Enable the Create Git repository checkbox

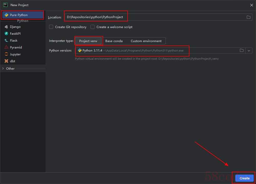pyautogui.click(x=51, y=27)
